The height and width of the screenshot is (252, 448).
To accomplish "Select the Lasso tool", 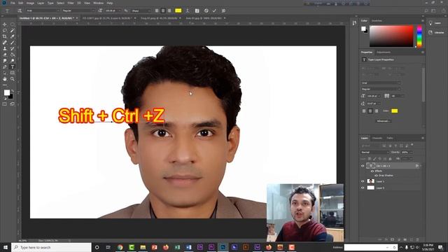I will coord(5,31).
